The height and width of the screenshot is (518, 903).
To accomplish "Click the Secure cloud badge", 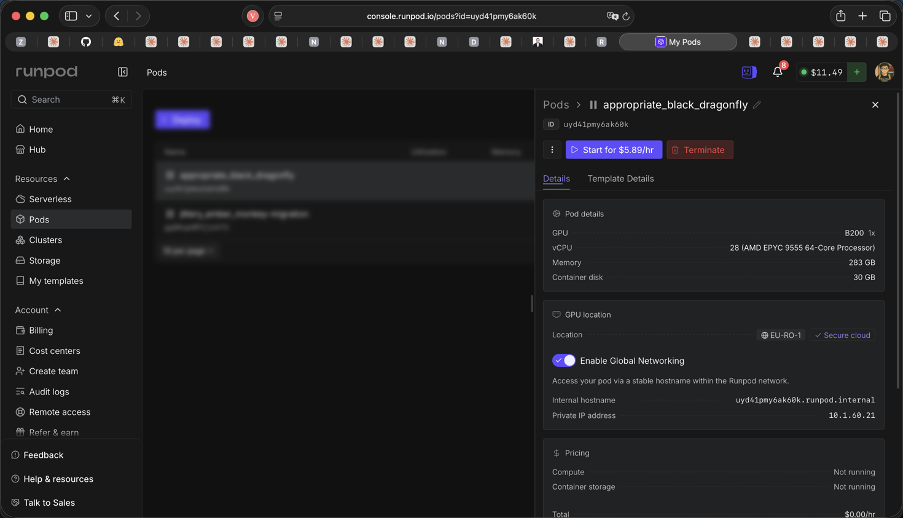I will [x=842, y=336].
